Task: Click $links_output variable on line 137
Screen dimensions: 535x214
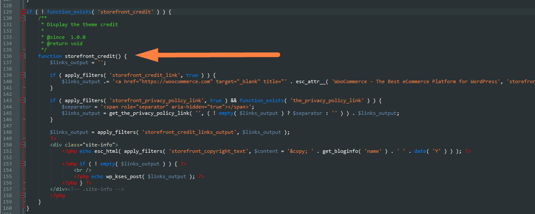Action: pos(69,62)
